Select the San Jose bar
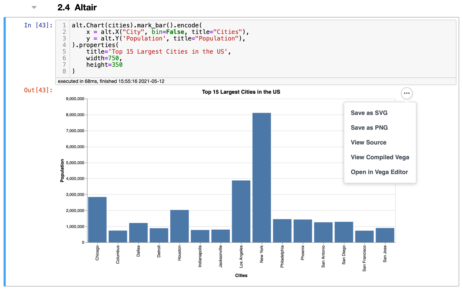Image resolution: width=463 pixels, height=295 pixels. 385,235
